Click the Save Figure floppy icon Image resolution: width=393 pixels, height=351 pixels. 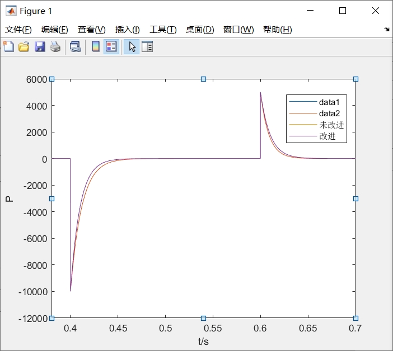40,47
